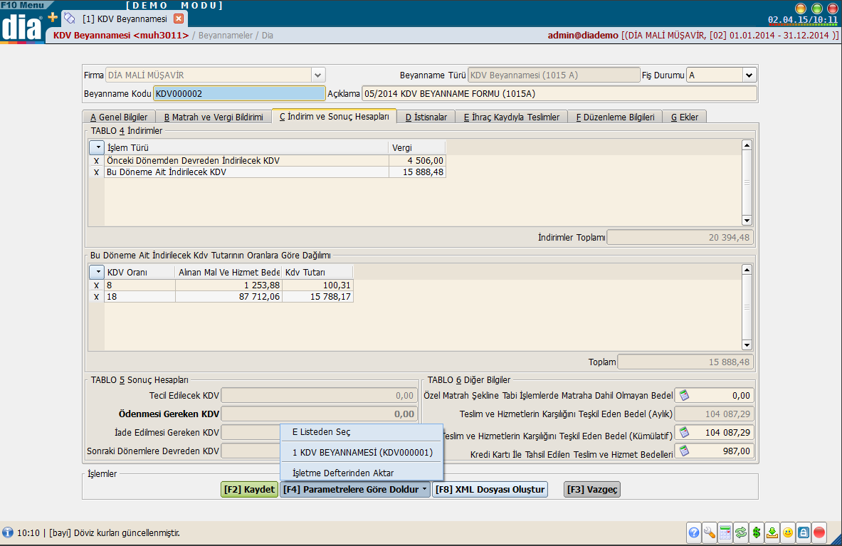Open G Ekler tab
This screenshot has height=546, width=842.
(685, 117)
